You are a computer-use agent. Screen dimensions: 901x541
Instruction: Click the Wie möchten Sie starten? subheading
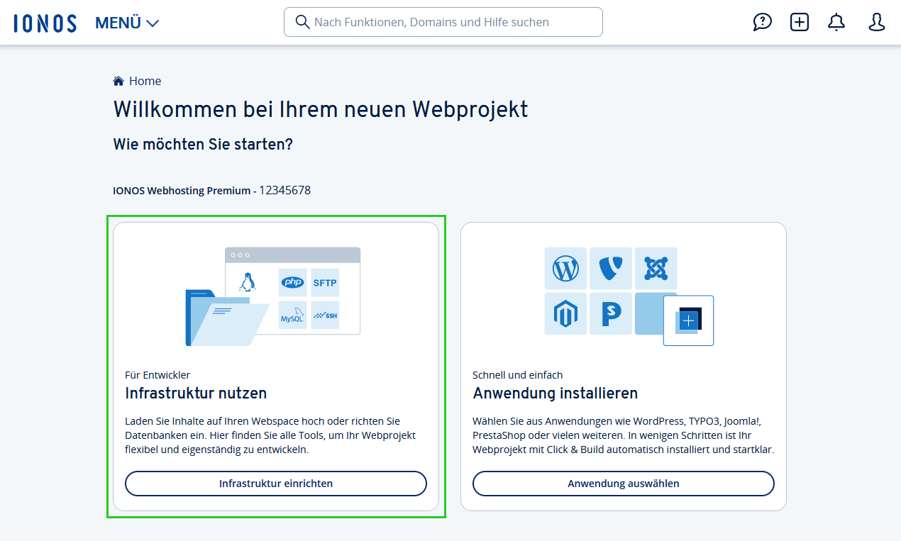pyautogui.click(x=203, y=145)
